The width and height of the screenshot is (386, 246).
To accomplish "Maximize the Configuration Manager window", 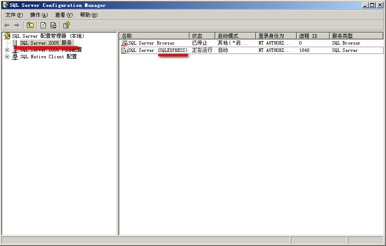I will 372,5.
